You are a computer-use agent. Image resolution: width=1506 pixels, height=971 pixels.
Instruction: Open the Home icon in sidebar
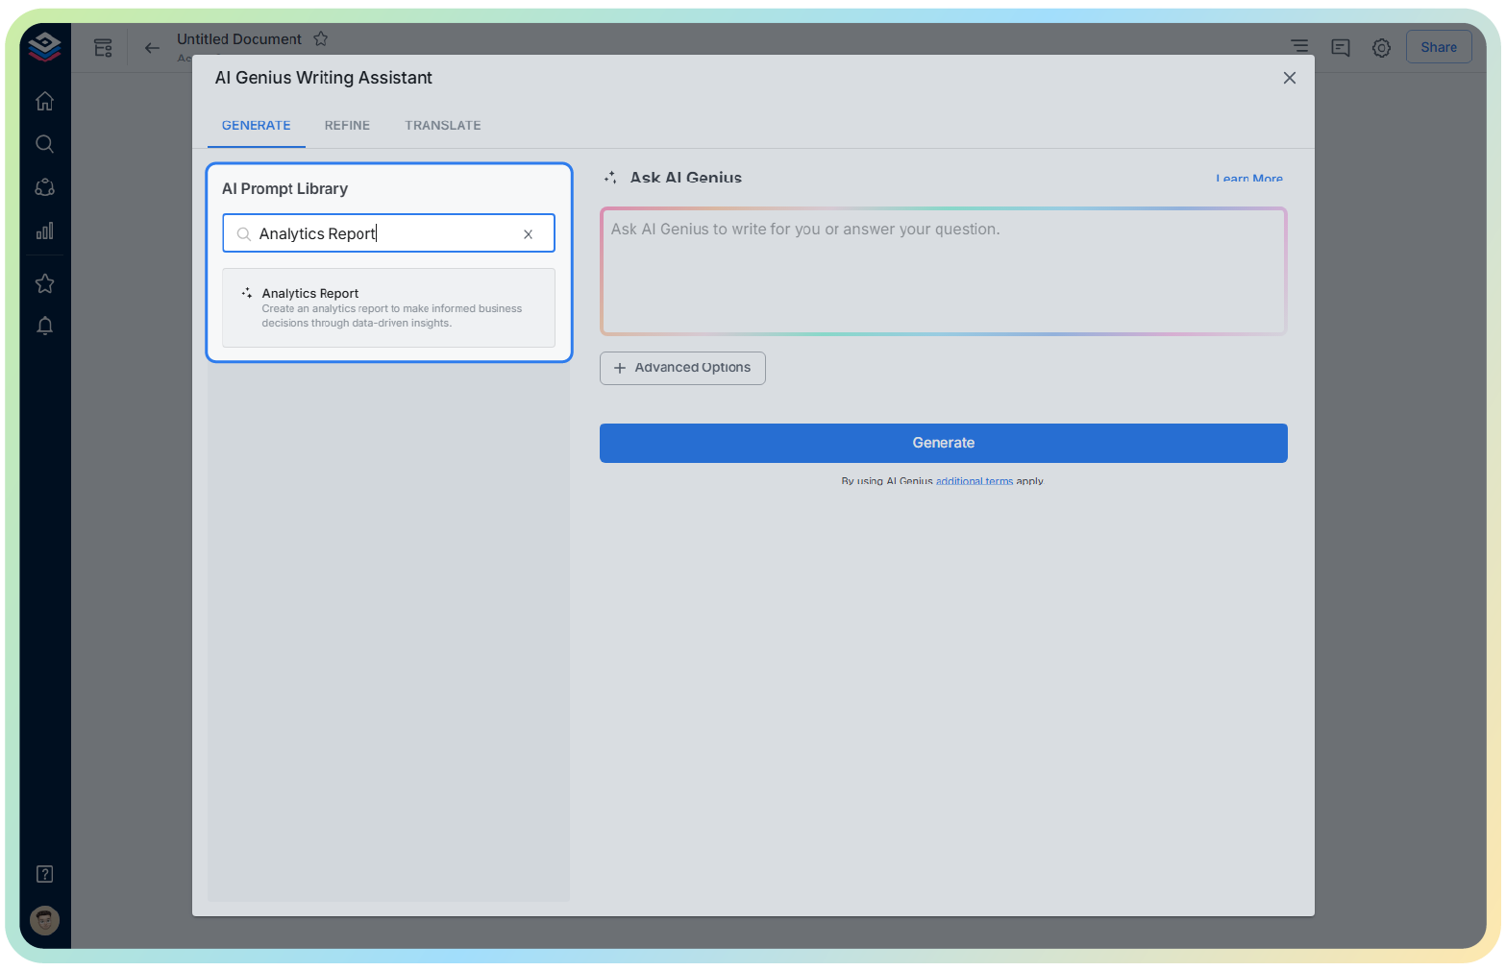pyautogui.click(x=44, y=101)
